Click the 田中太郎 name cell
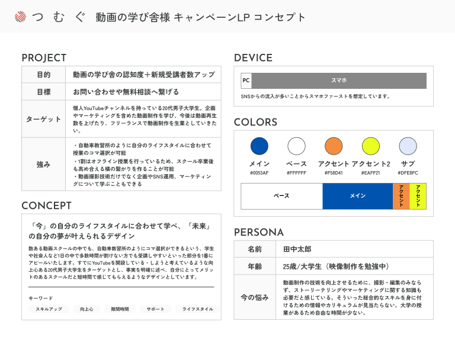Image resolution: width=455 pixels, height=341 pixels. click(x=297, y=249)
